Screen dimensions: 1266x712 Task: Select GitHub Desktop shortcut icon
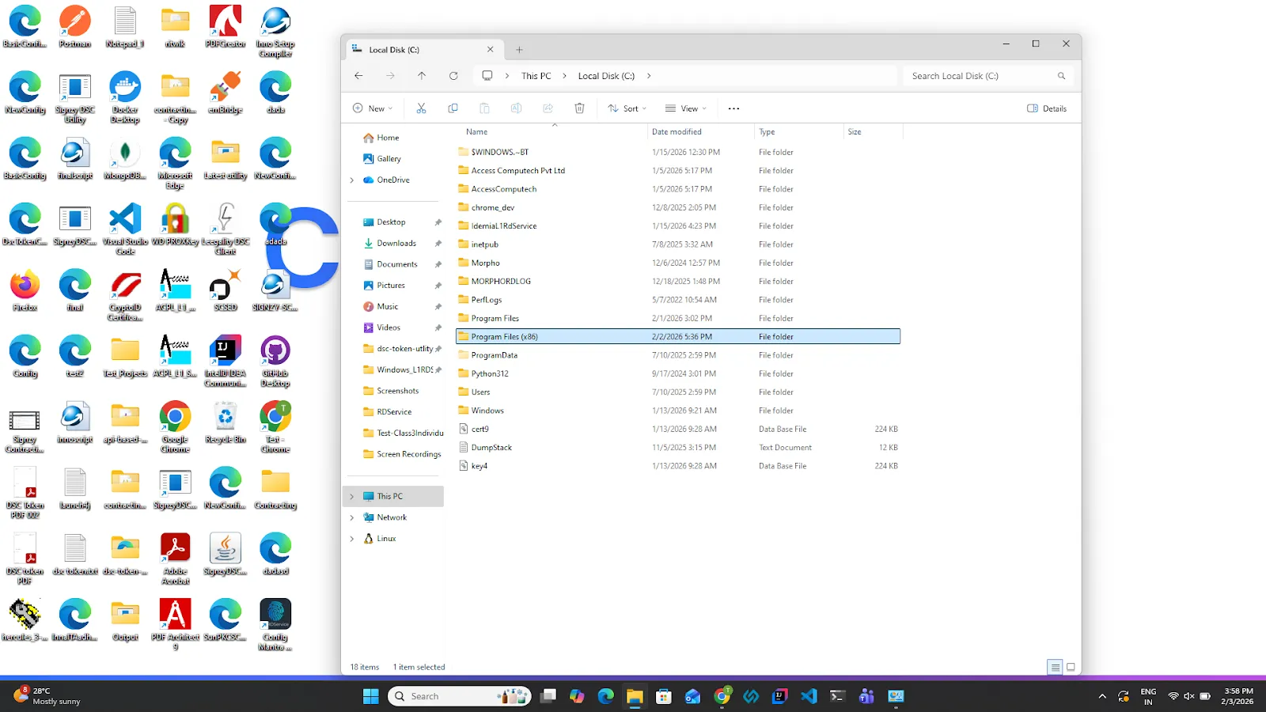coord(275,362)
